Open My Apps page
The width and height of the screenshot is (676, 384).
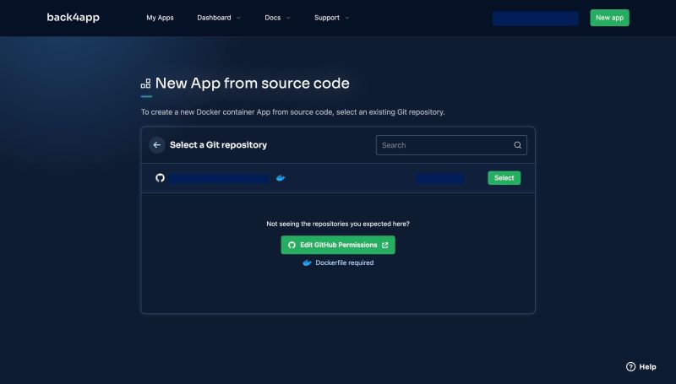coord(160,18)
